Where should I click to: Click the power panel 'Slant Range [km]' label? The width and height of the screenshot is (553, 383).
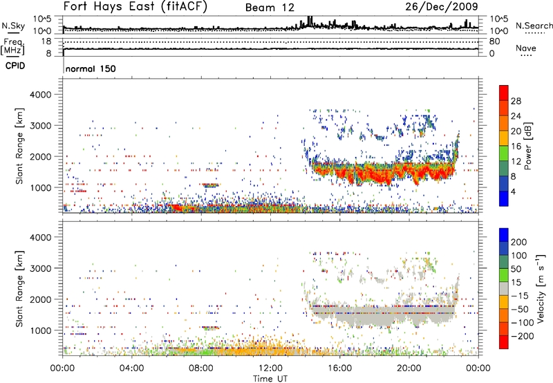[x=19, y=146]
